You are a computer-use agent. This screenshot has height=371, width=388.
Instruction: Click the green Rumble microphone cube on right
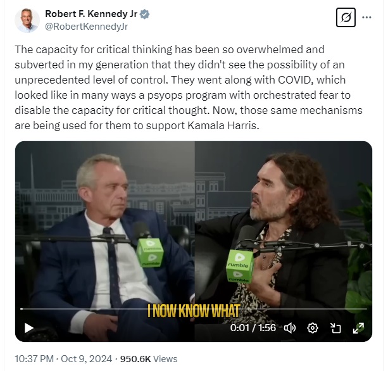point(240,266)
